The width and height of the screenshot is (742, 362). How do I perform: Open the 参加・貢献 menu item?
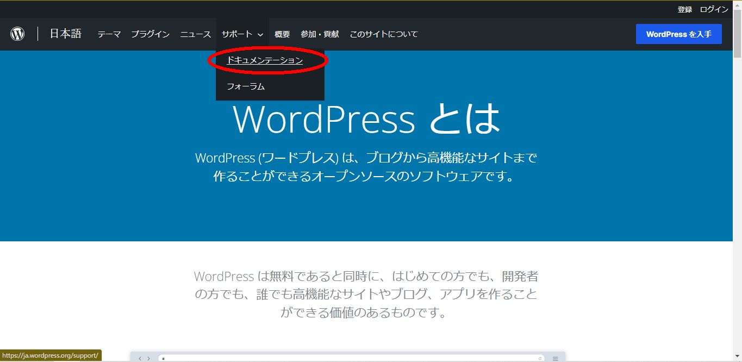click(x=320, y=34)
